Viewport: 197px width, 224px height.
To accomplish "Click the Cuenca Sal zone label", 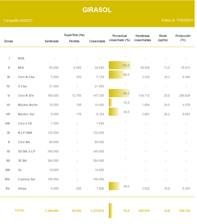I will tap(26, 179).
